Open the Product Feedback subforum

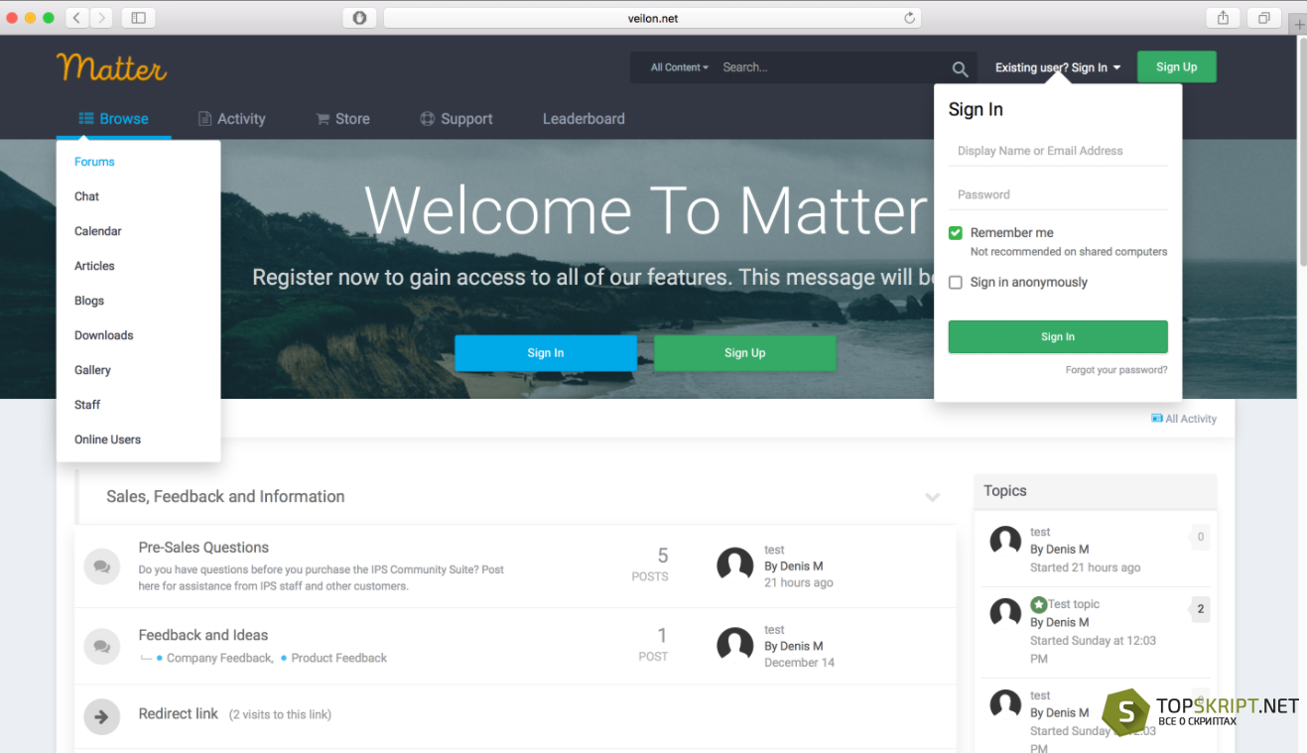click(x=339, y=658)
